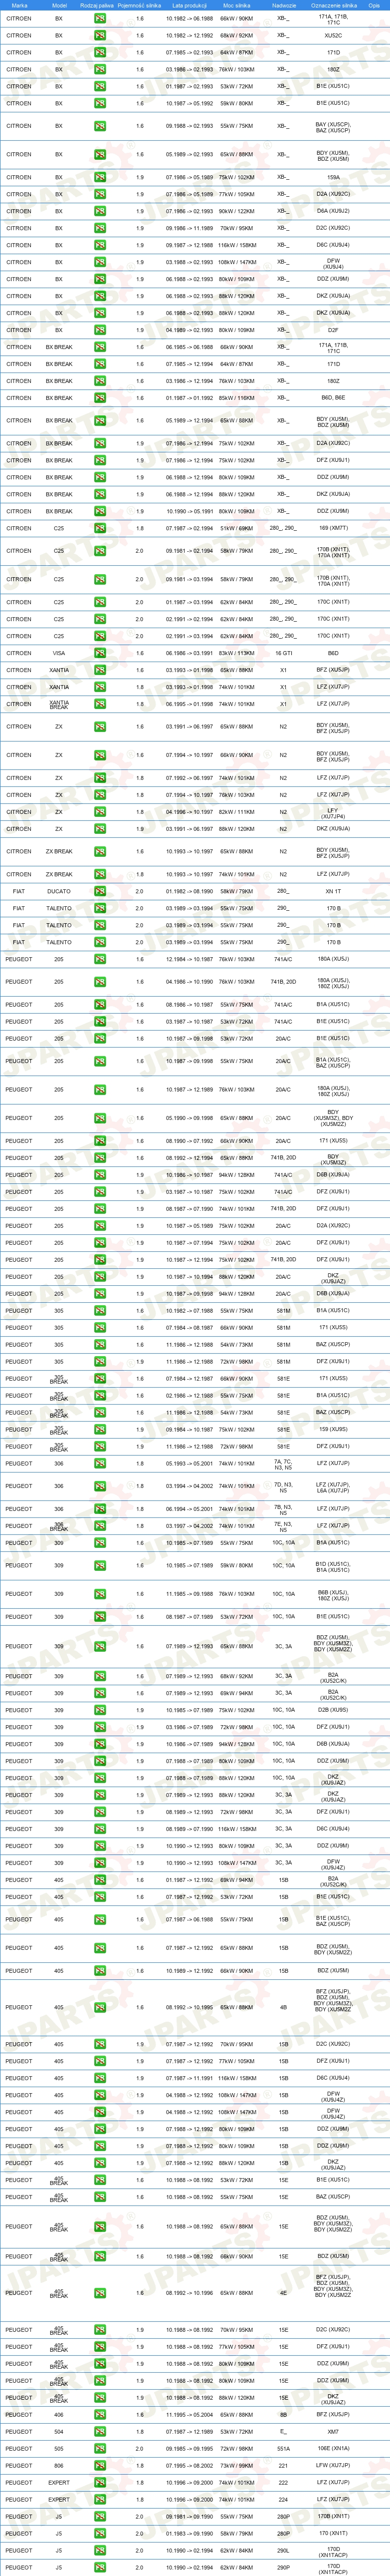Viewport: 390px width, 2576px height.
Task: Click fuel icon in Peugeot 505 row
Action: (100, 2448)
